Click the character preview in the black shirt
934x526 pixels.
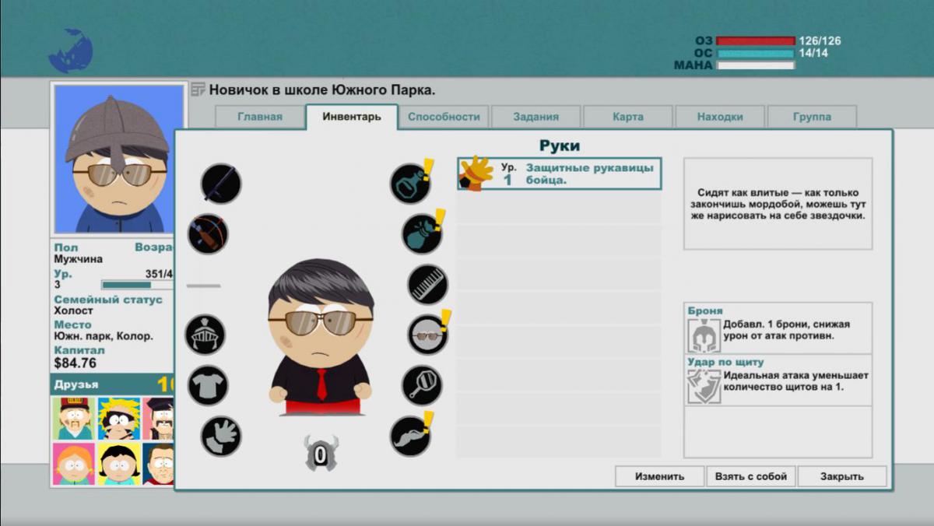pos(321,337)
